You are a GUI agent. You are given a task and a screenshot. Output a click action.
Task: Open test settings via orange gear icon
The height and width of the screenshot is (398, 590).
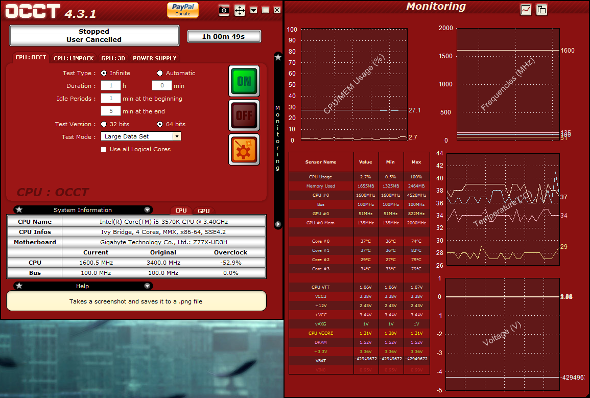tap(244, 149)
